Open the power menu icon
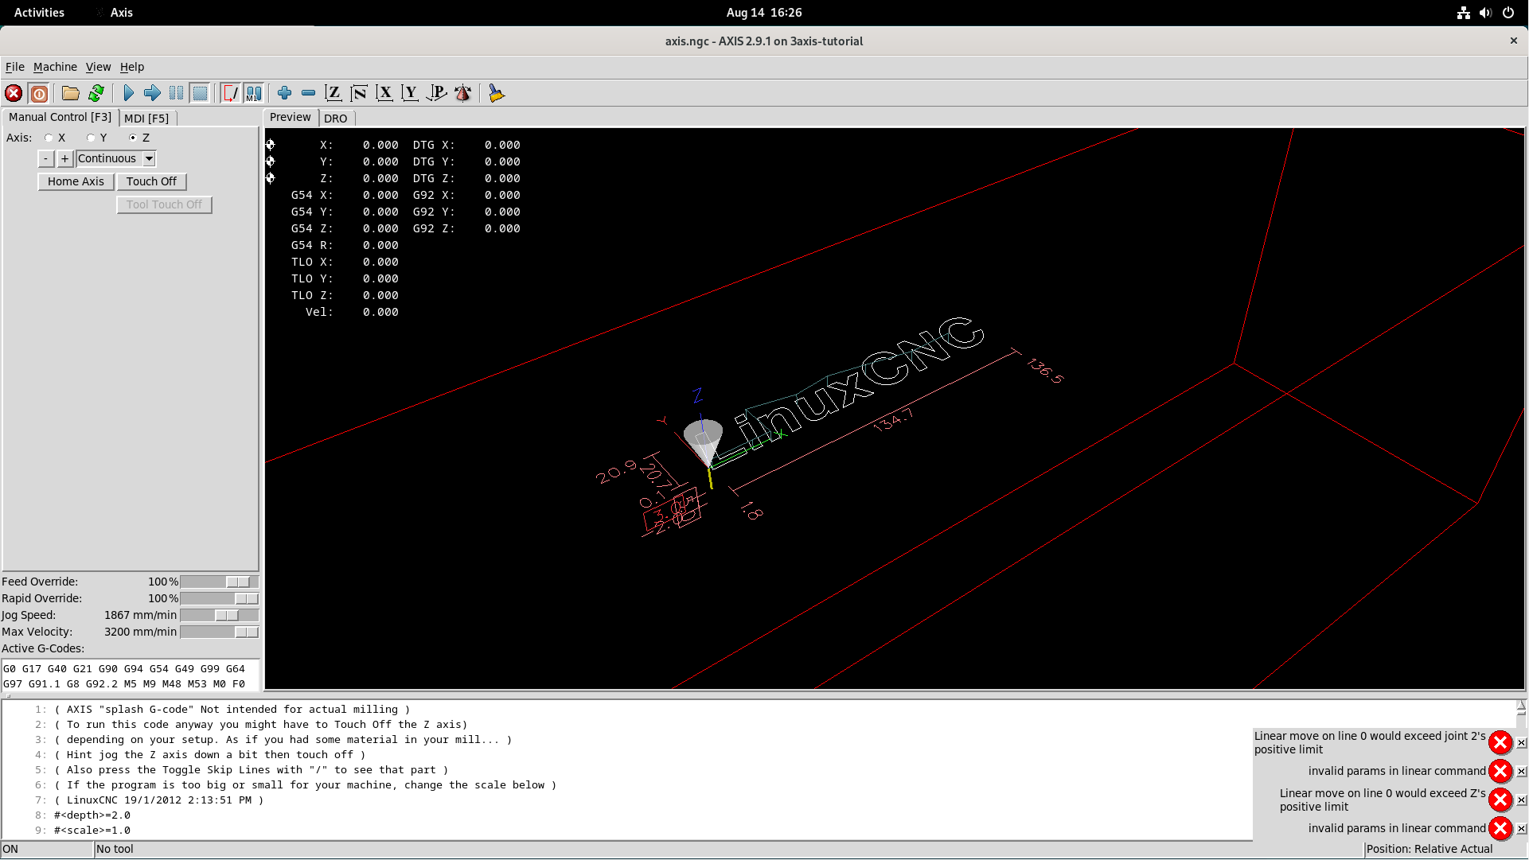Viewport: 1529px width, 860px height. [x=1508, y=13]
